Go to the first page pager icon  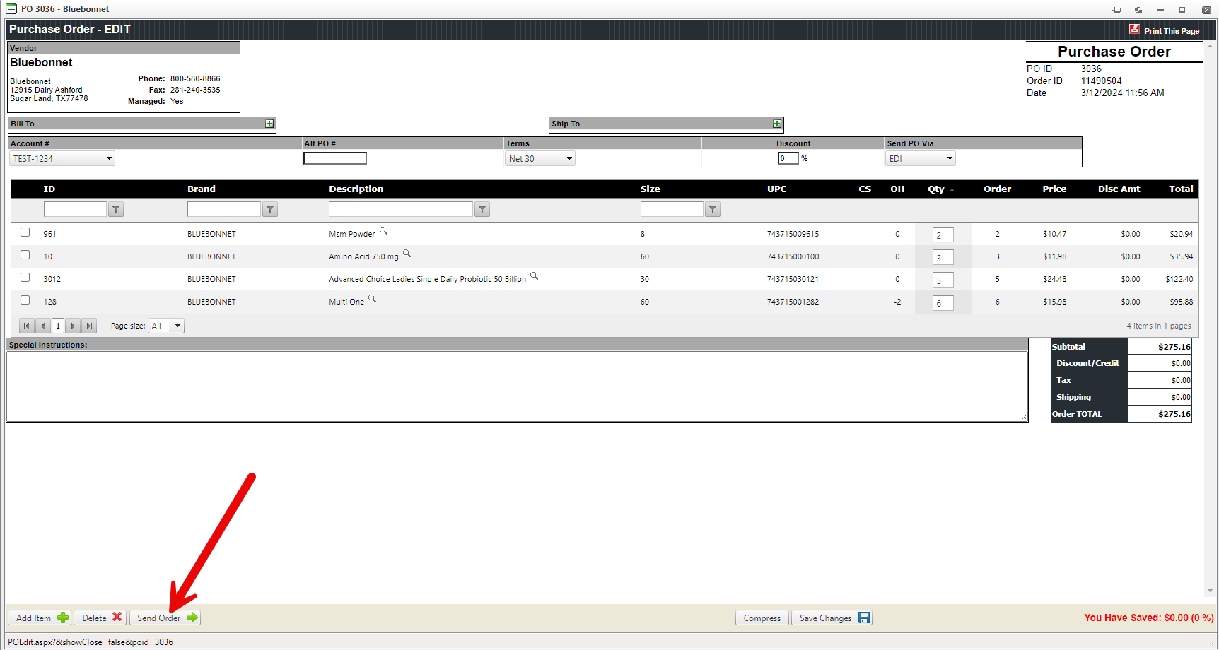tap(27, 326)
